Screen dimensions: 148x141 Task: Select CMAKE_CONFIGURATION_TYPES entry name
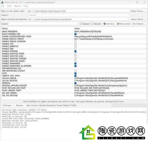[x=17, y=36]
